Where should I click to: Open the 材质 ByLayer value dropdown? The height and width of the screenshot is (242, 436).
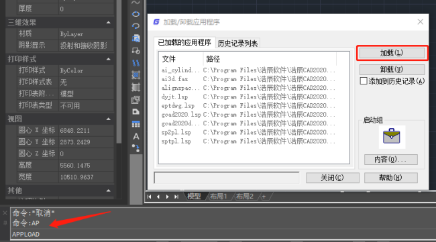[x=87, y=34]
